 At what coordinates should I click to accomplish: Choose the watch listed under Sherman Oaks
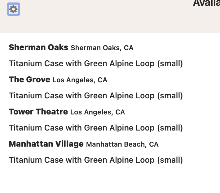point(96,63)
